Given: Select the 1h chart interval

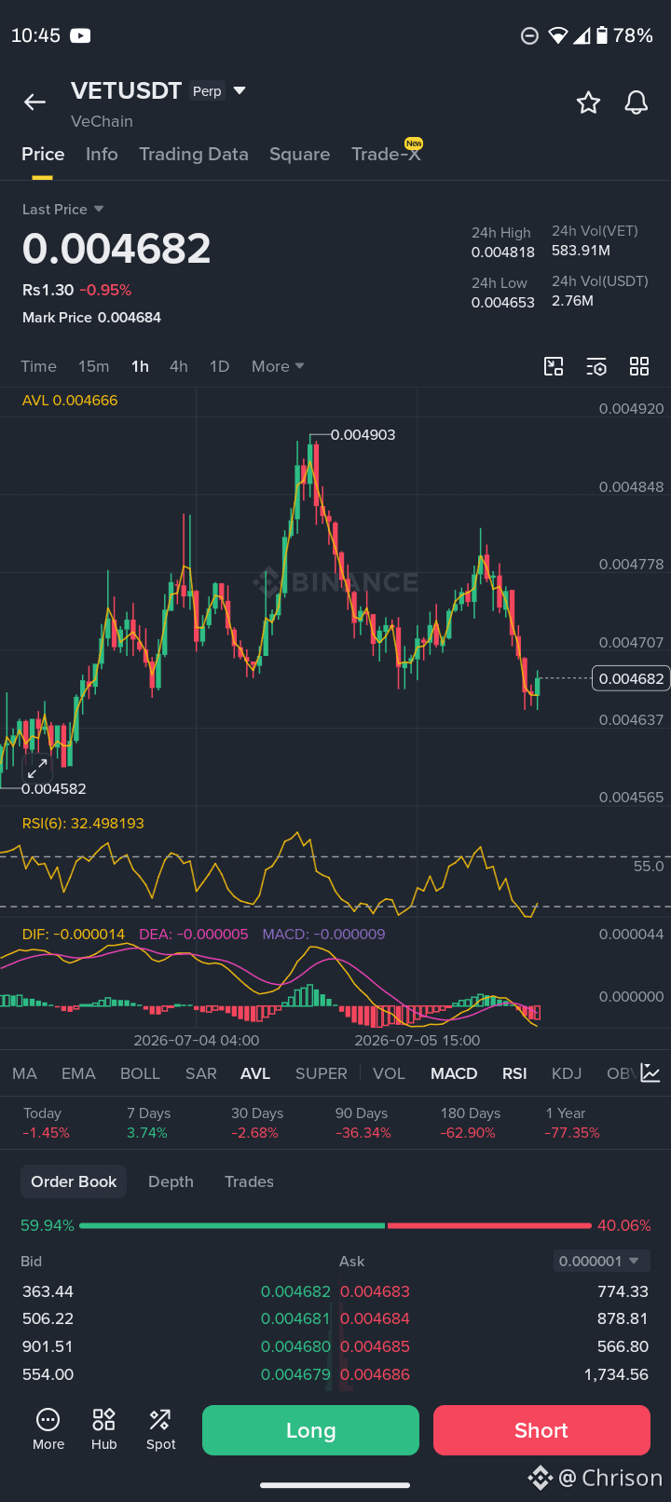Looking at the screenshot, I should pyautogui.click(x=140, y=366).
